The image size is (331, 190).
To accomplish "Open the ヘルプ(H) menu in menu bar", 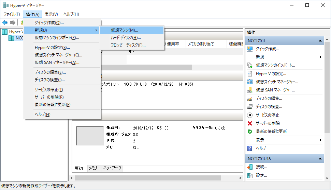I will click(71, 14).
